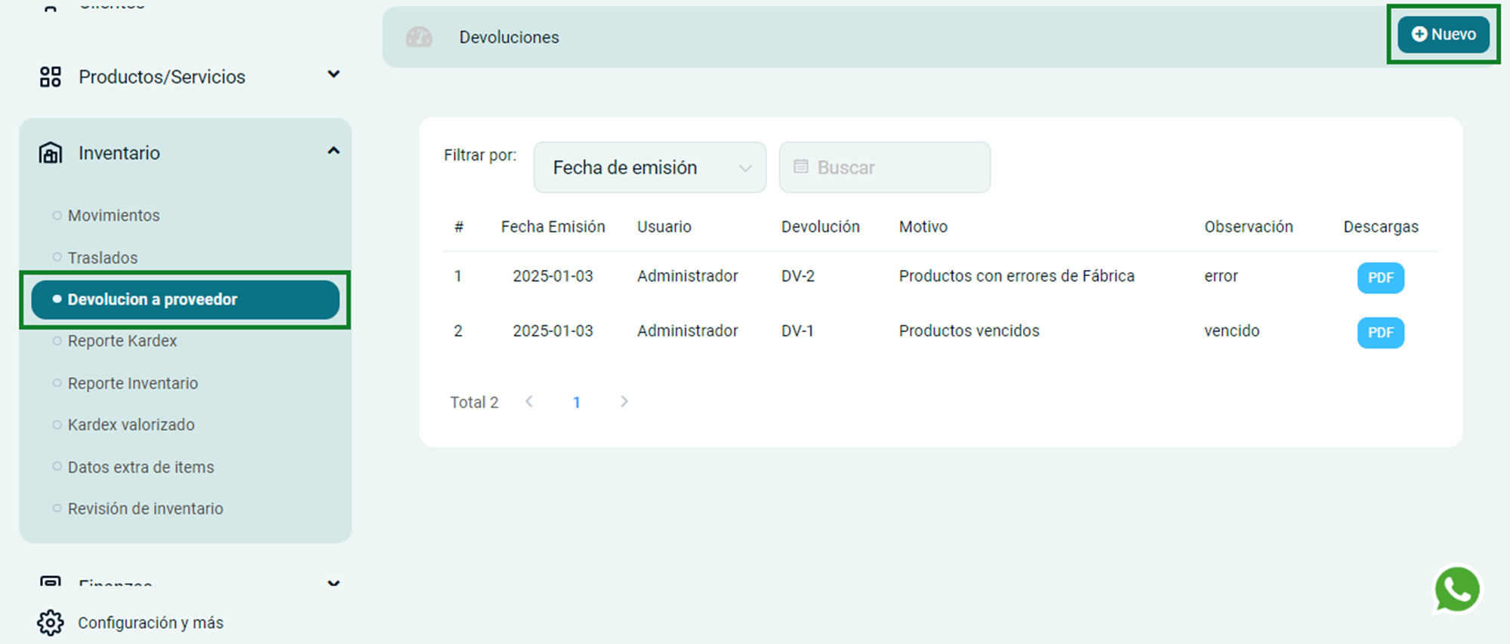Collapse the Inventario menu section
This screenshot has height=644, width=1510.
tap(333, 152)
